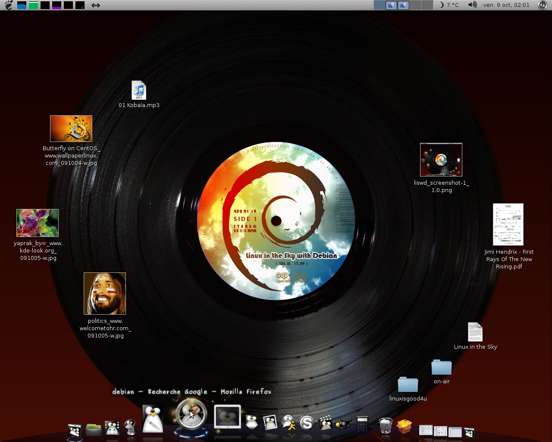Click the Jimi Hendrix - First Rays file label
The height and width of the screenshot is (442, 552).
(x=509, y=259)
